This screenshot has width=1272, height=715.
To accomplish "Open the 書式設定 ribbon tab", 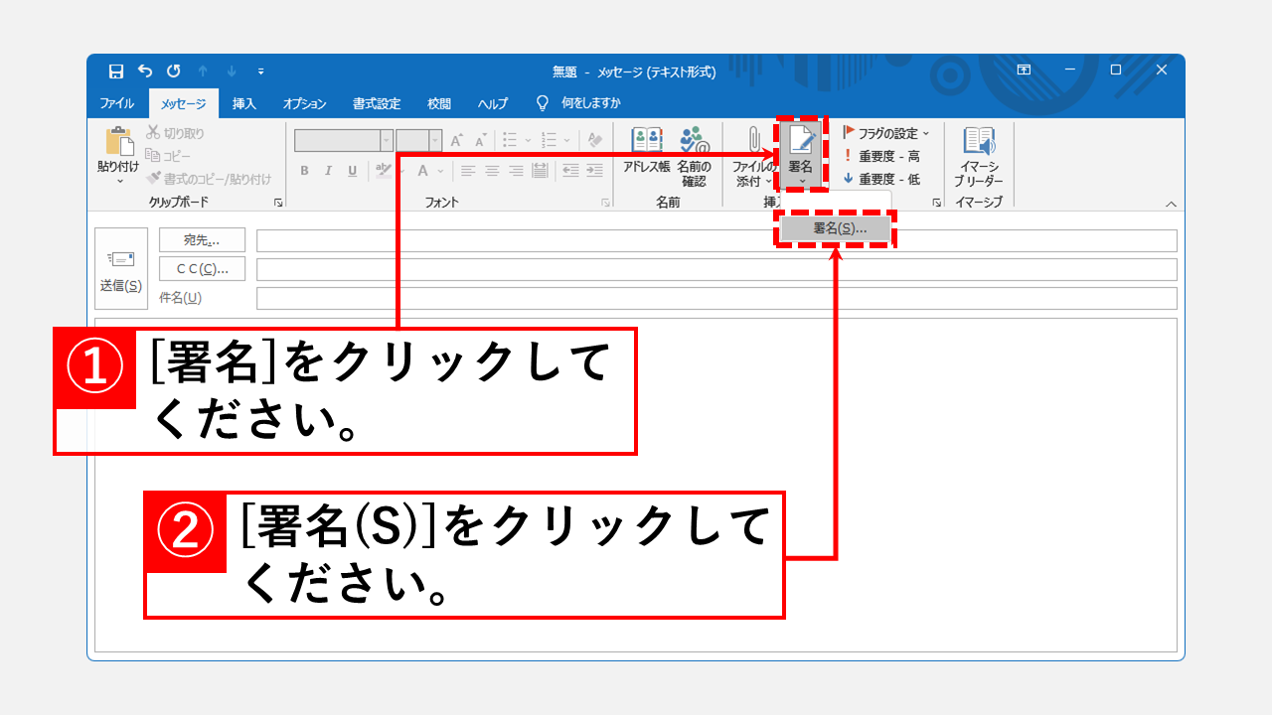I will (377, 103).
